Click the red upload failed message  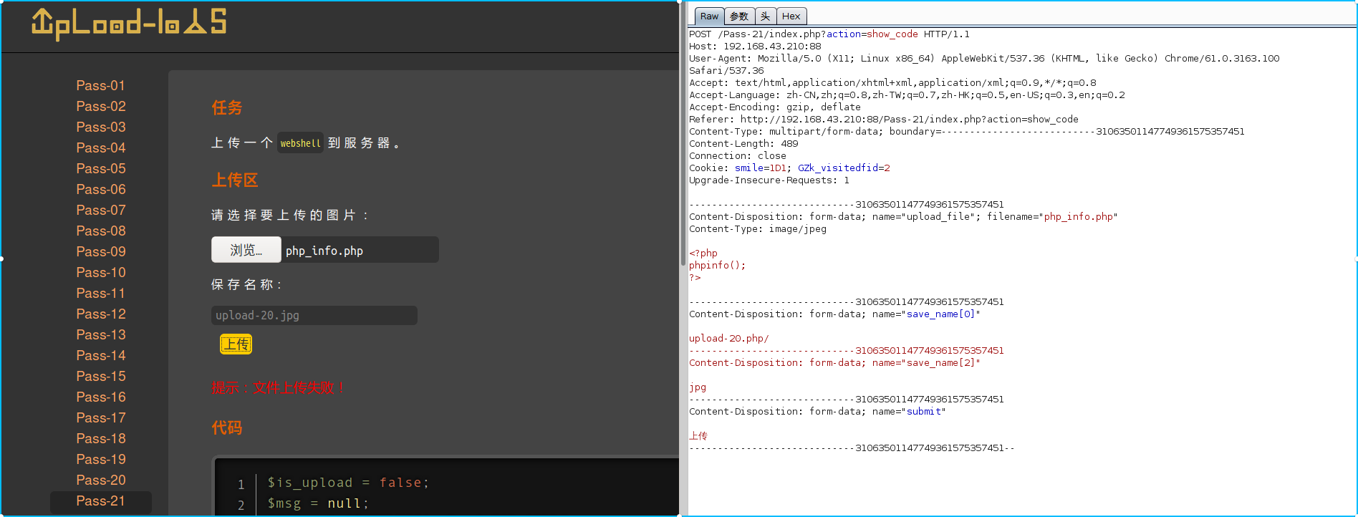click(279, 387)
